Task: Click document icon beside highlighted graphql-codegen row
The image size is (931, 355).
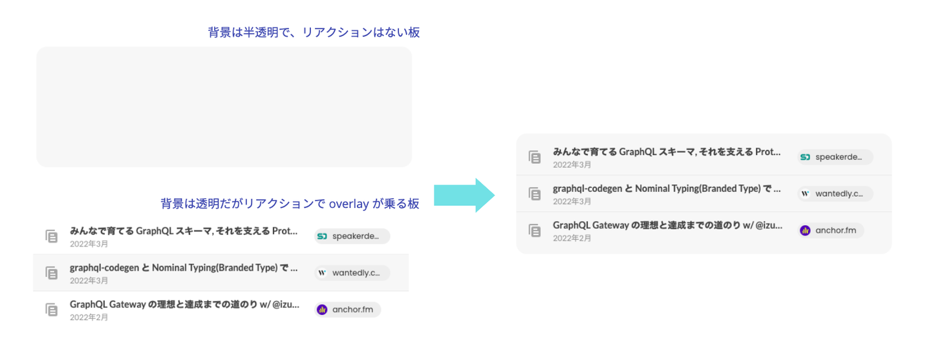Action: pyautogui.click(x=52, y=273)
